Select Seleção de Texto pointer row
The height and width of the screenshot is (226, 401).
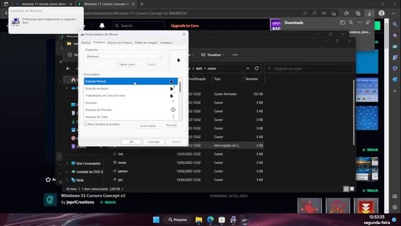pyautogui.click(x=131, y=117)
